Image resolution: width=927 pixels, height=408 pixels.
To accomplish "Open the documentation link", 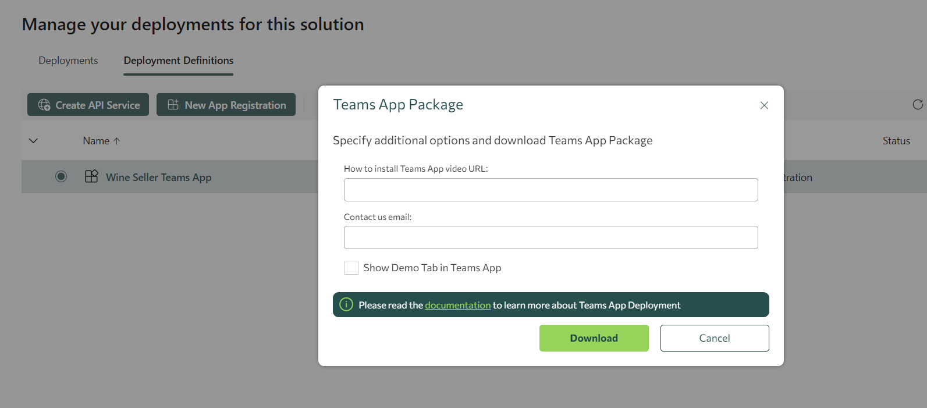I will click(x=457, y=305).
